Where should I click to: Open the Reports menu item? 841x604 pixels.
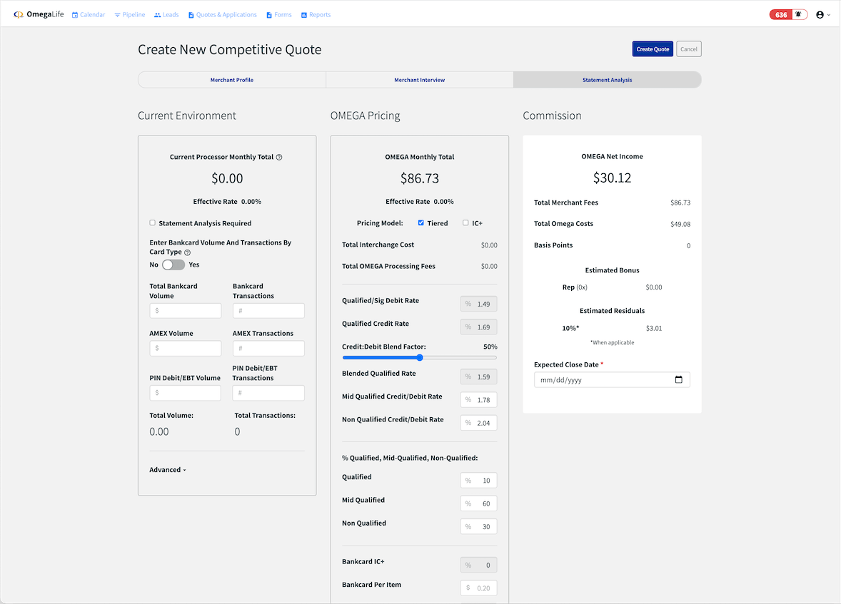coord(316,14)
